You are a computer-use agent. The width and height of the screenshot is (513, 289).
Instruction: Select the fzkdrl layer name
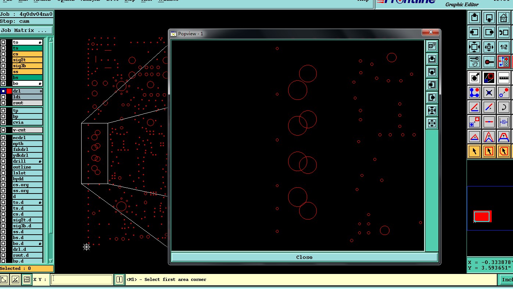pos(28,149)
